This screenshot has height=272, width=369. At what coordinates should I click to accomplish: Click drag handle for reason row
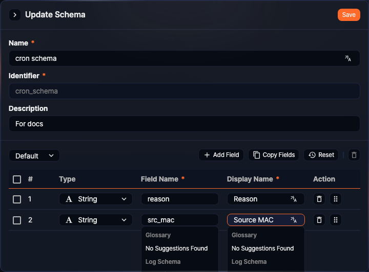[336, 199]
